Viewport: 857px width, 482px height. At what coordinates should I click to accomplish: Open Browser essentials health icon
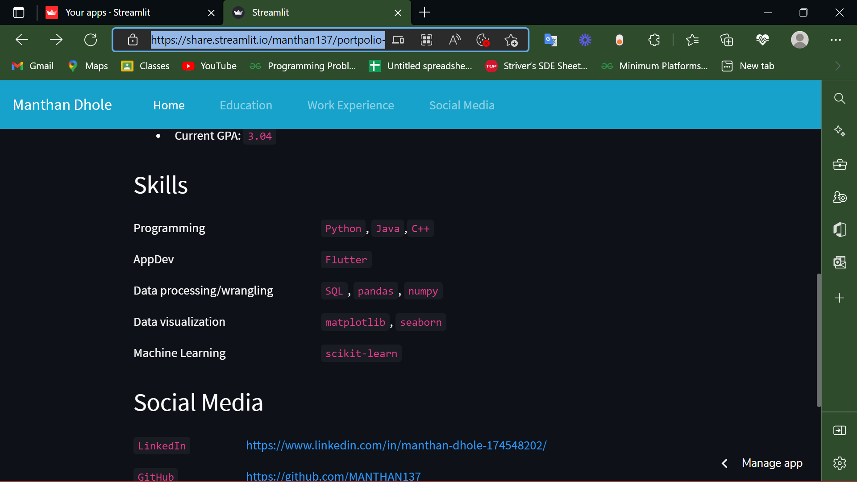point(762,40)
